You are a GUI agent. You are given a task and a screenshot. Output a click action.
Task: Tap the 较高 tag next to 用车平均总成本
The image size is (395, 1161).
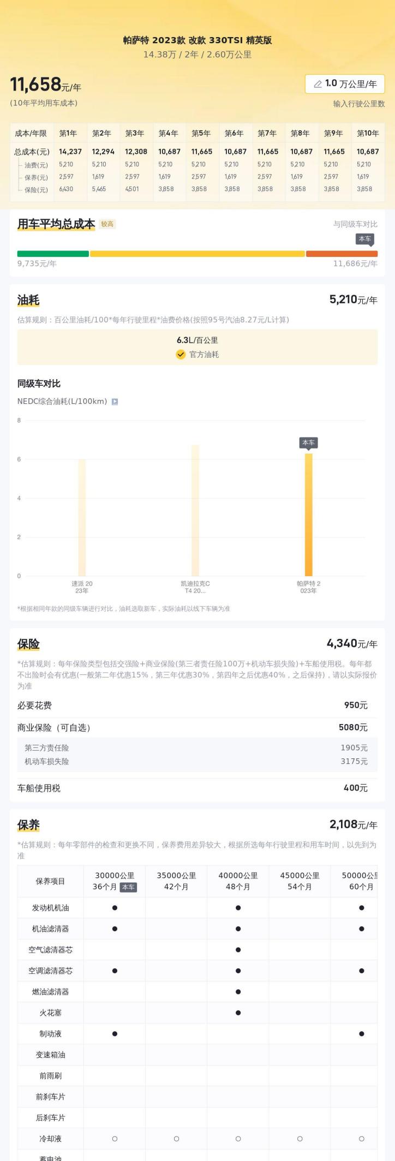click(x=107, y=224)
